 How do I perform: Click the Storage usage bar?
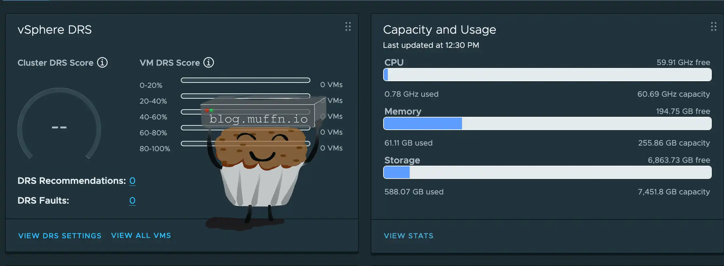click(547, 172)
